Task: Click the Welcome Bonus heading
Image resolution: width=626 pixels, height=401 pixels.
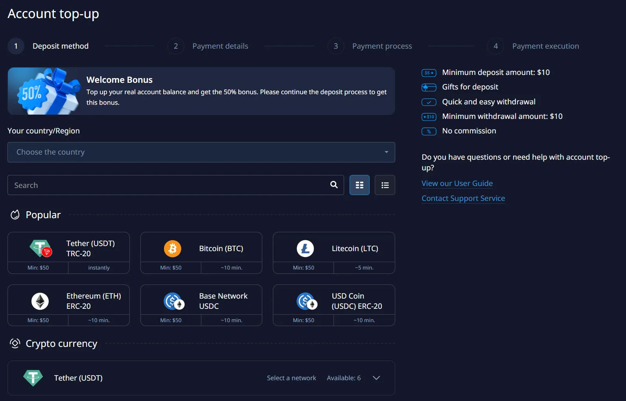Action: 120,80
